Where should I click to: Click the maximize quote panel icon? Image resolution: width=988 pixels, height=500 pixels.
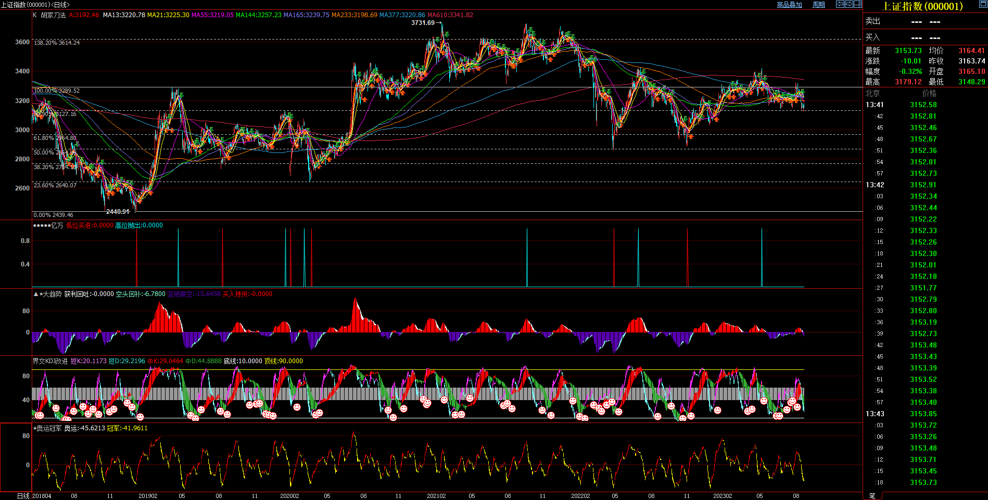tap(983, 4)
